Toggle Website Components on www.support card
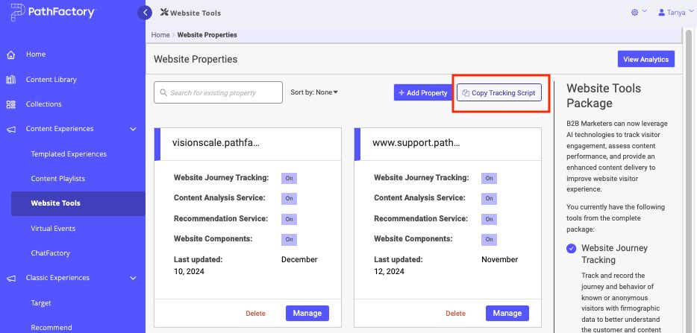Screen dimensions: 697x333 tap(489, 240)
